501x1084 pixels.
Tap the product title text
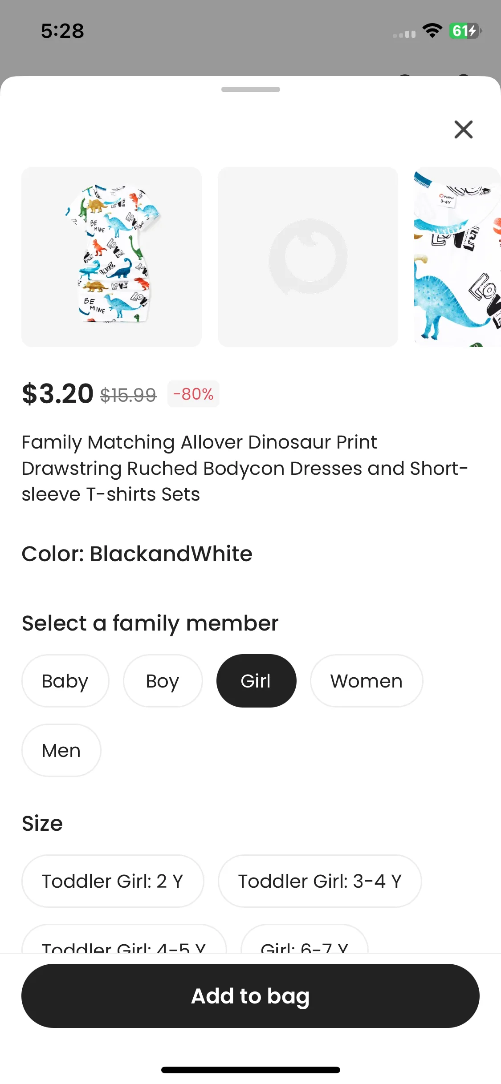click(244, 468)
